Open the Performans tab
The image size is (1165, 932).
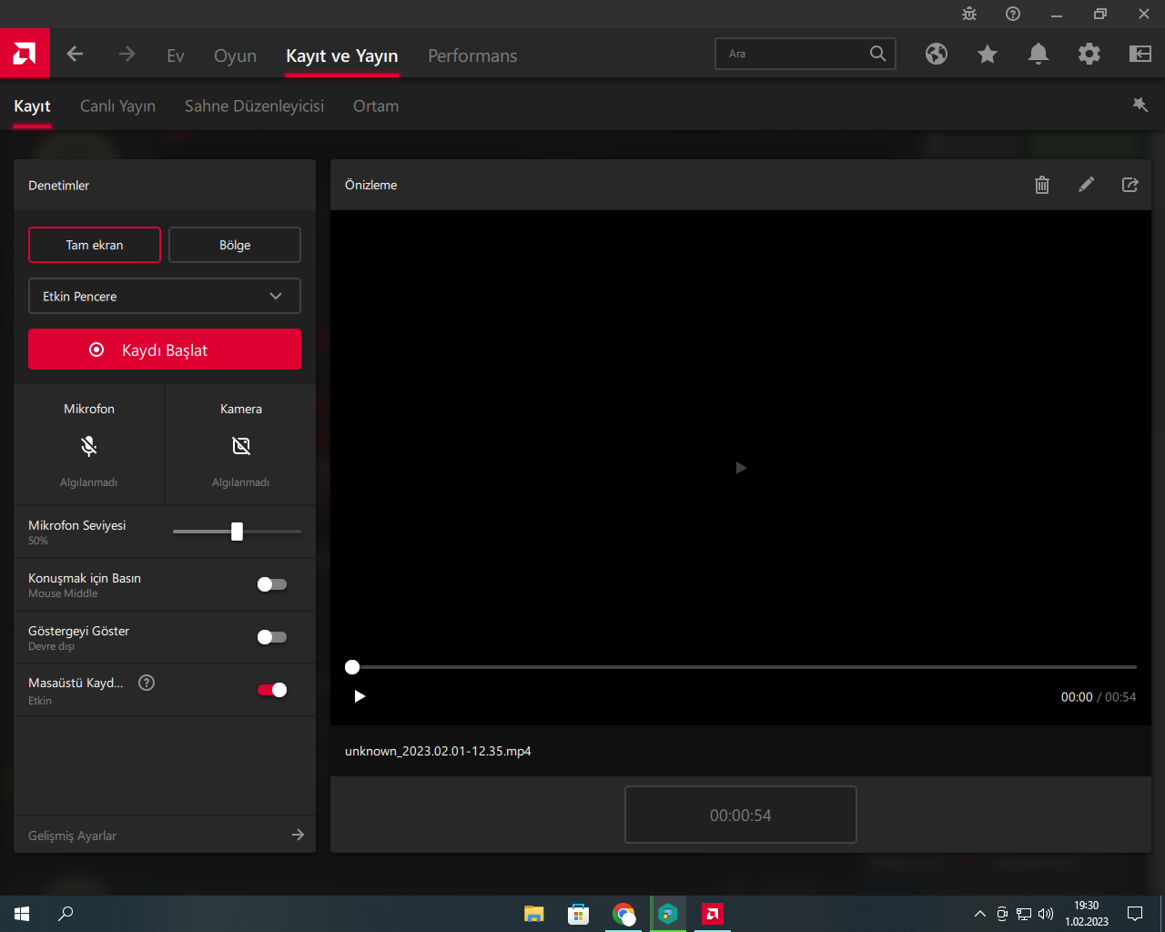pyautogui.click(x=472, y=56)
